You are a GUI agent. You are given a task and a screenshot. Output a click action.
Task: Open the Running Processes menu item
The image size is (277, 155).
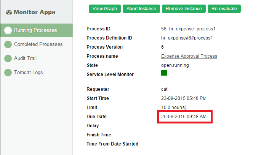(x=35, y=30)
